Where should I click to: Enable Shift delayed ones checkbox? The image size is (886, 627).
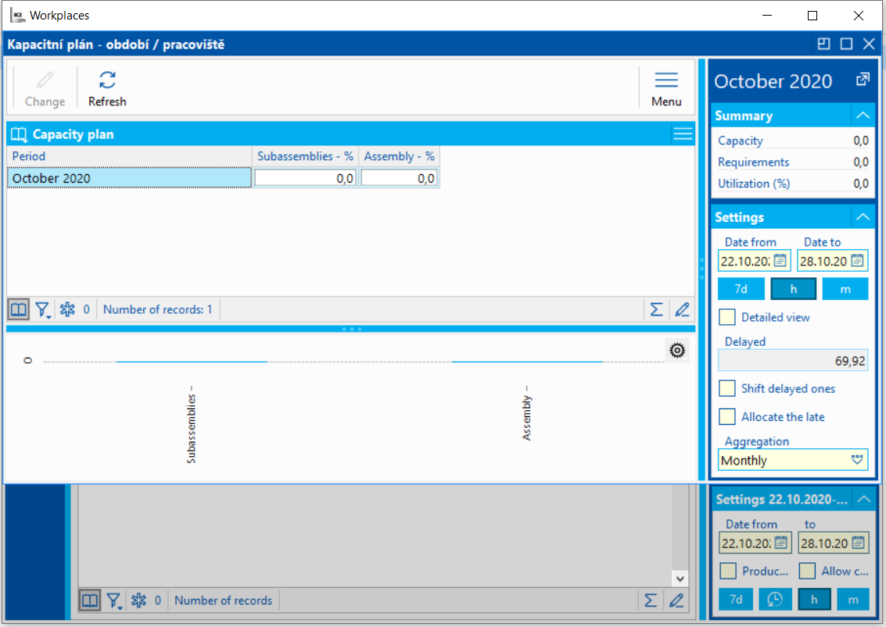(x=727, y=388)
